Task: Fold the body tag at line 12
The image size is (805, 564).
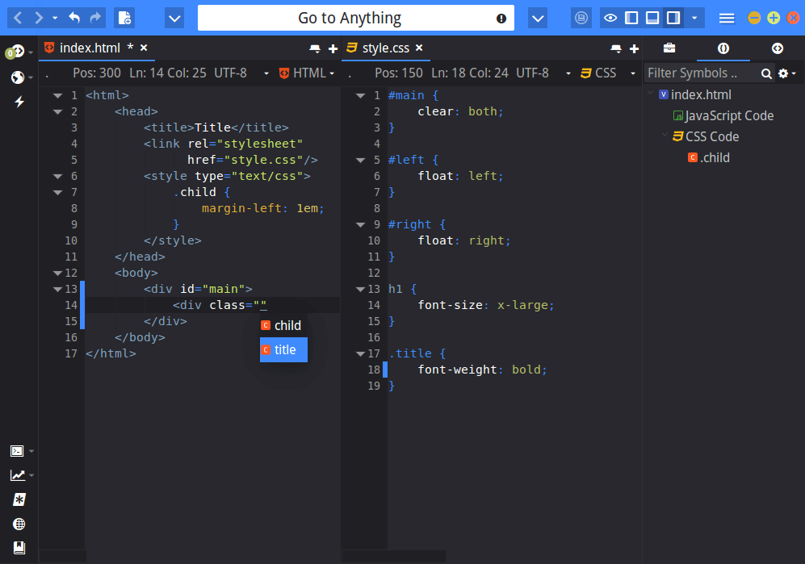Action: click(58, 274)
